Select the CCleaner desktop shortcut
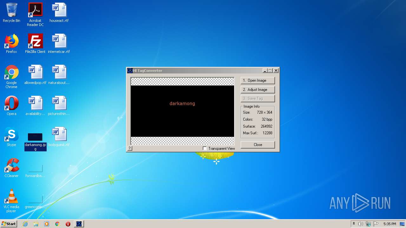This screenshot has width=406, height=228. 11,168
